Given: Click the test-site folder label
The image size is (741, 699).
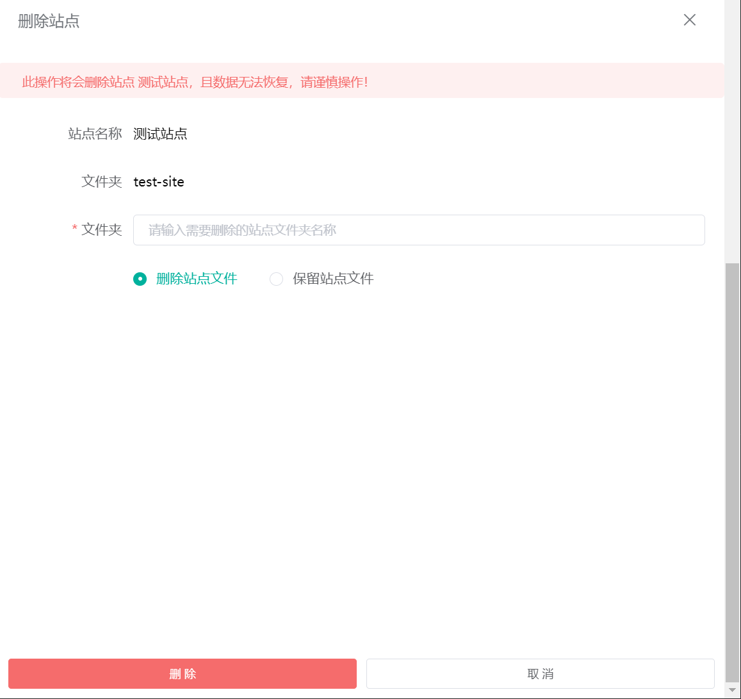Looking at the screenshot, I should click(x=158, y=181).
